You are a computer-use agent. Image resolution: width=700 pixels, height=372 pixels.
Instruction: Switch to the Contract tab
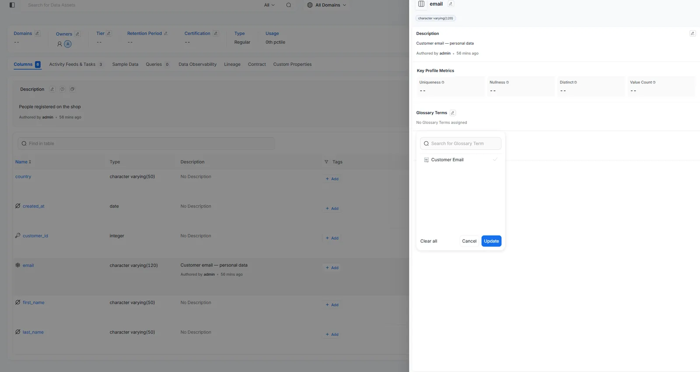click(x=257, y=64)
